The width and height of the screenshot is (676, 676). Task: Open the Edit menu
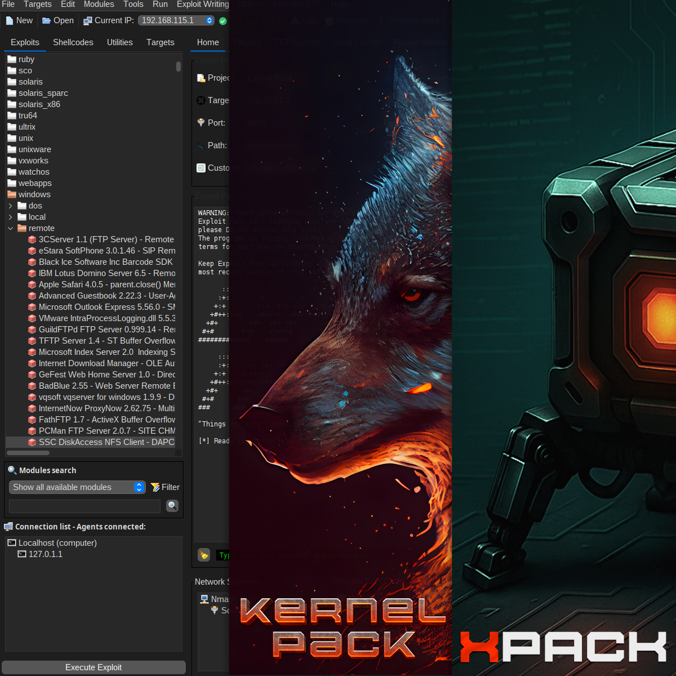(x=68, y=4)
